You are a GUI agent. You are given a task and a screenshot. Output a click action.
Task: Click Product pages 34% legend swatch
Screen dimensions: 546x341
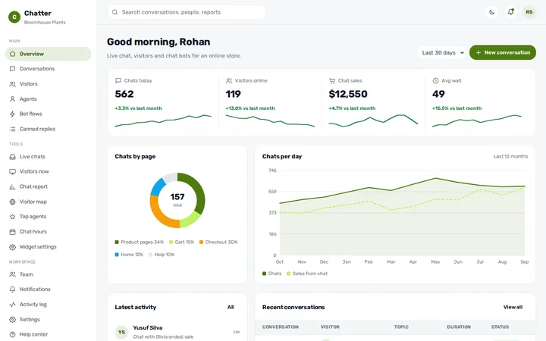click(117, 242)
